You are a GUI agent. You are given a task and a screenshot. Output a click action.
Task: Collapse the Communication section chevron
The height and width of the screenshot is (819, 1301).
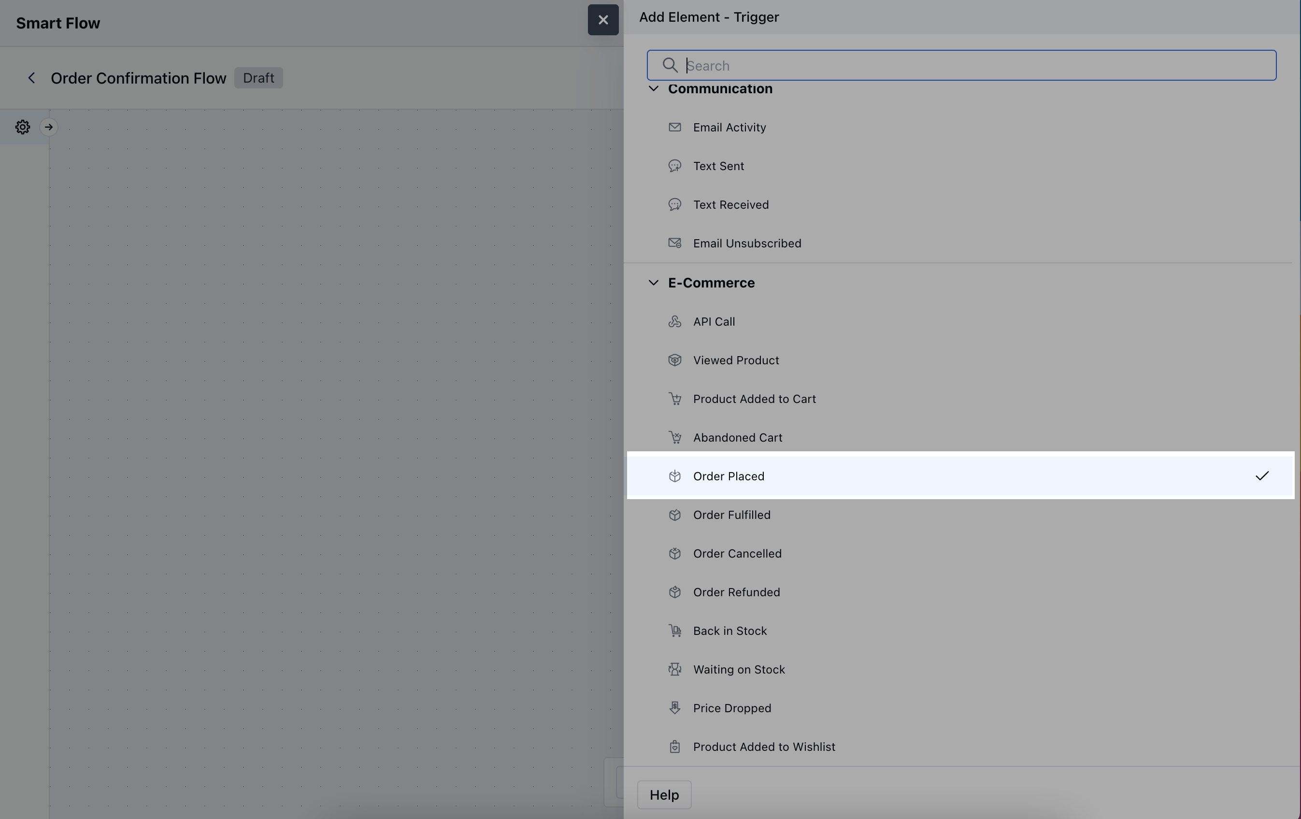[653, 88]
